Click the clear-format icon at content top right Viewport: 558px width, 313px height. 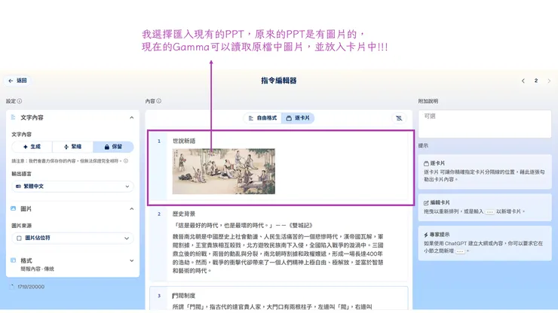pos(399,118)
